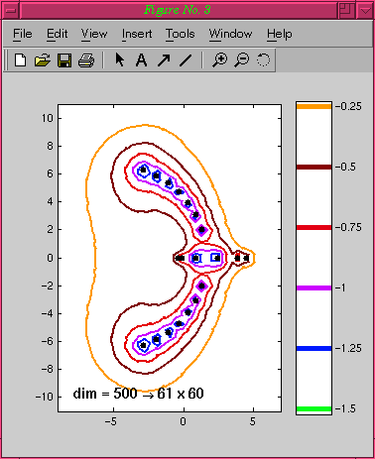Click the New Figure icon
375x459 pixels.
[x=21, y=60]
